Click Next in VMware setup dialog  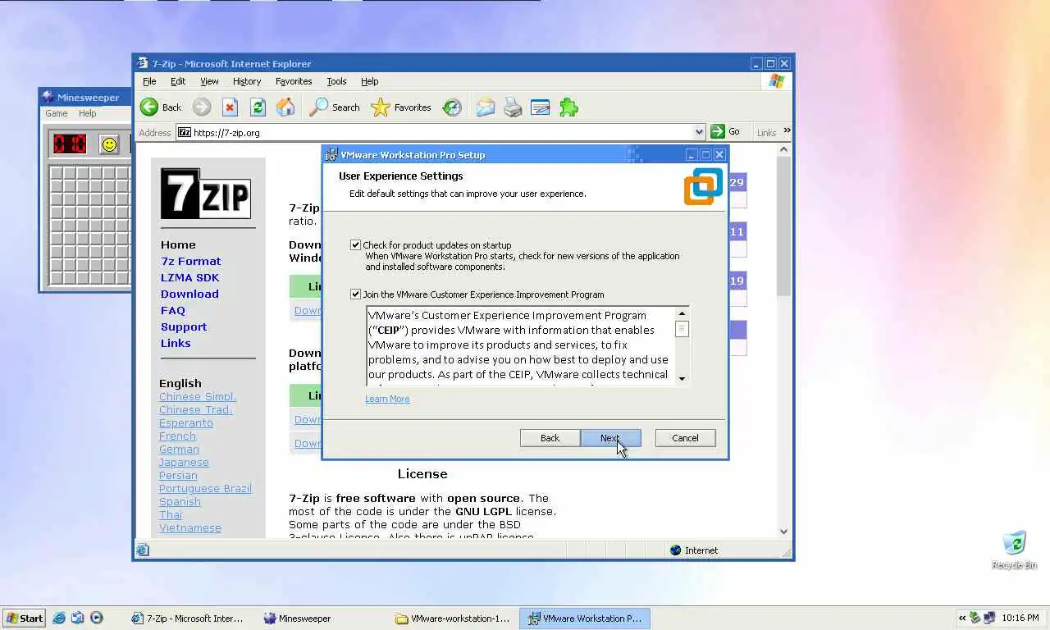tap(610, 438)
